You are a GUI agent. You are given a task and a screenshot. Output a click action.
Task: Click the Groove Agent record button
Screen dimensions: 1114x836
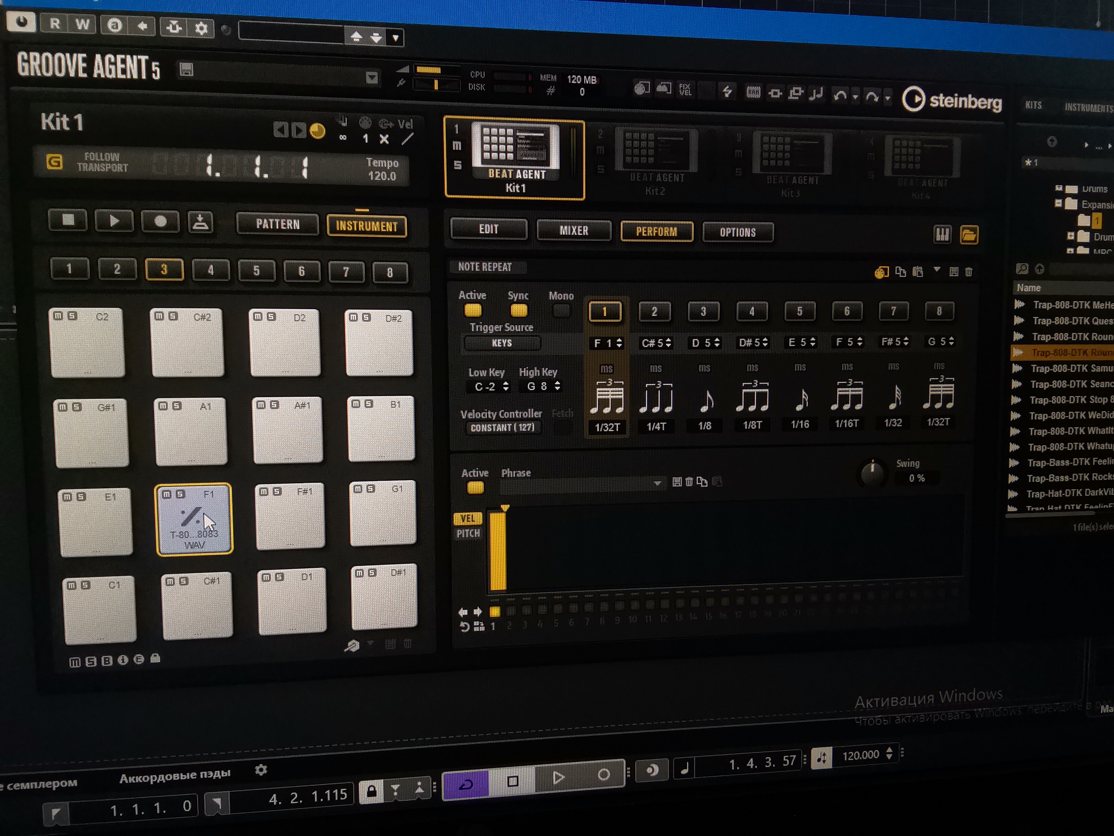(x=160, y=222)
